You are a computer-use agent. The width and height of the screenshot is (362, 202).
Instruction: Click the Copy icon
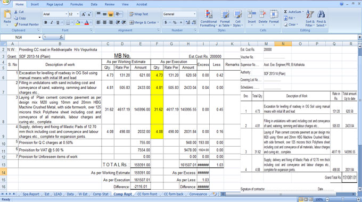[x=15, y=18]
